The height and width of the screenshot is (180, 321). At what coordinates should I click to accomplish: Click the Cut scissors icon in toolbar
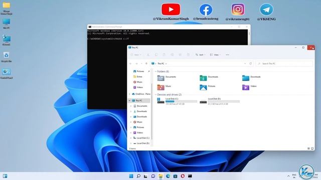tap(148, 54)
